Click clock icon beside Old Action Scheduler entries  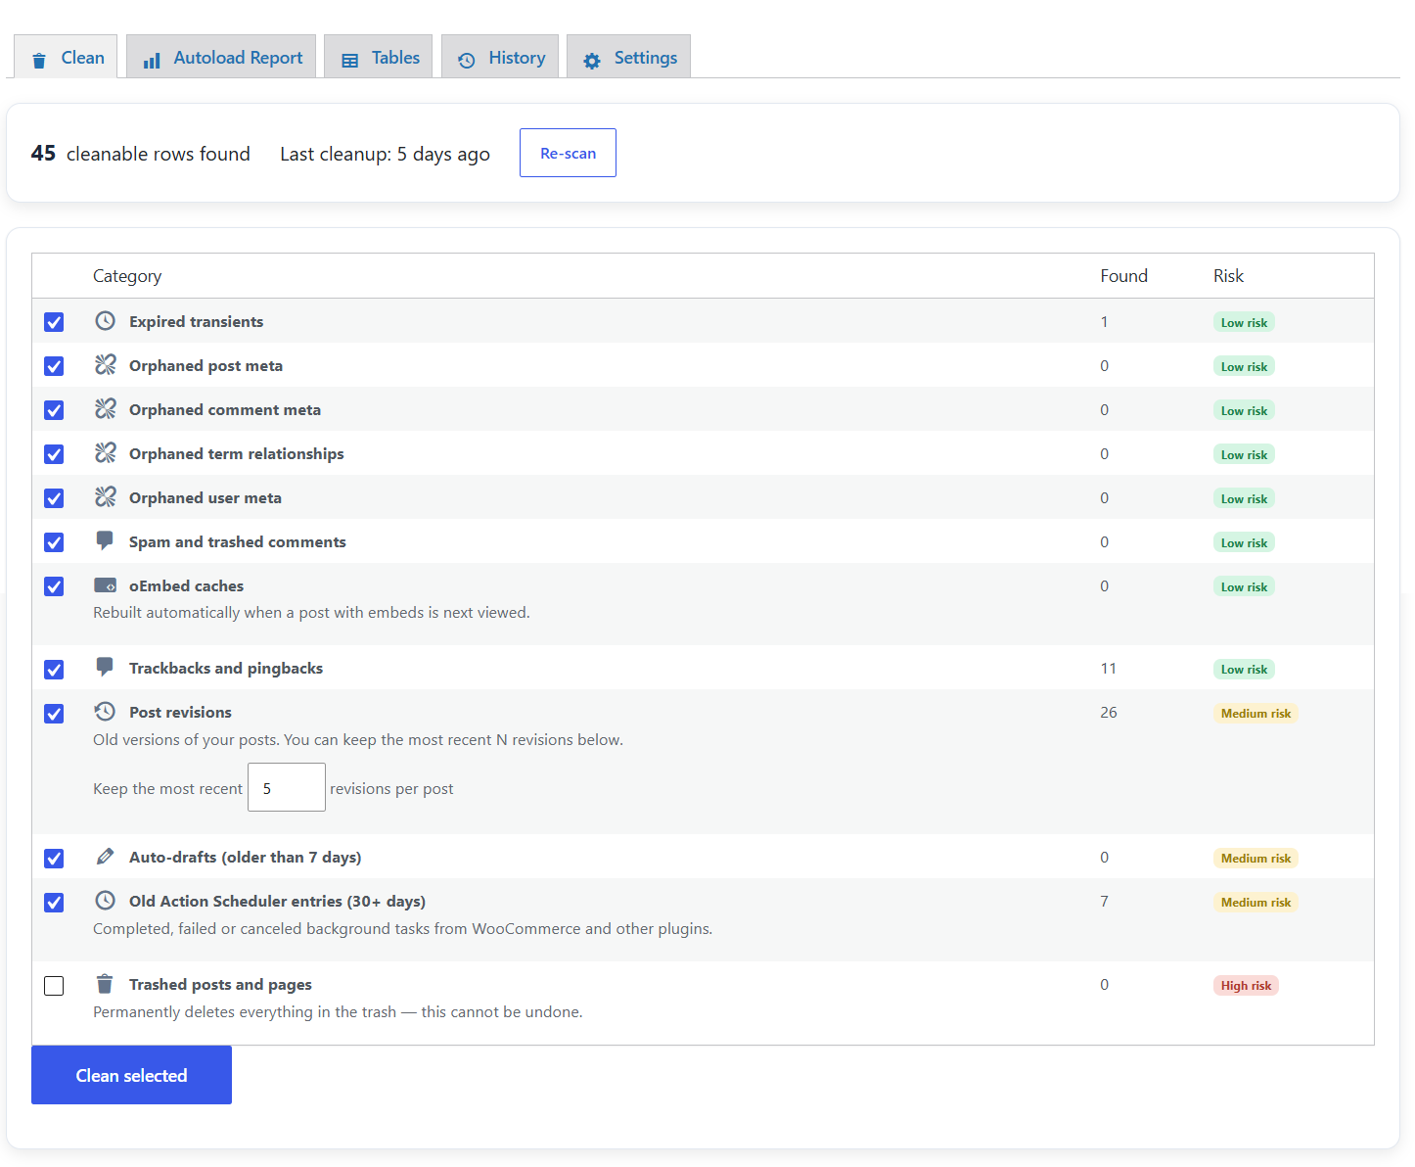106,900
